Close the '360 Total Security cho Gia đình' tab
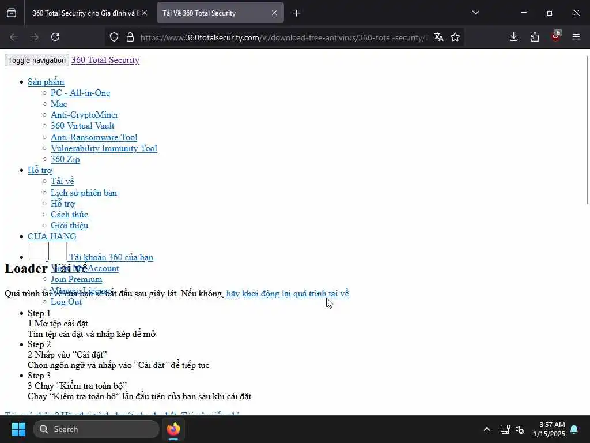Image resolution: width=590 pixels, height=443 pixels. pyautogui.click(x=145, y=13)
